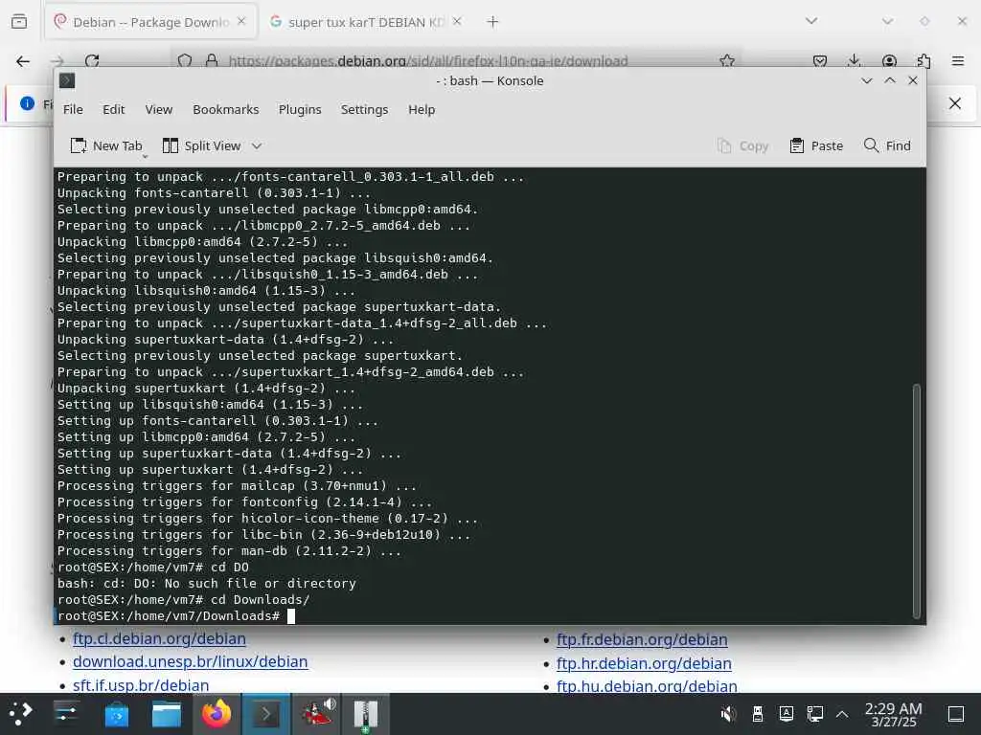
Task: Click Show Desktop button in taskbar
Action: click(956, 714)
